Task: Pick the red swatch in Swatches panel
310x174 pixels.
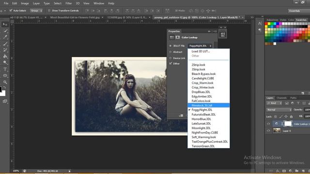Action: (x=266, y=24)
